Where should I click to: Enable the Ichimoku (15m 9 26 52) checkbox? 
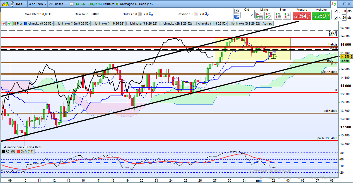pos(56,24)
